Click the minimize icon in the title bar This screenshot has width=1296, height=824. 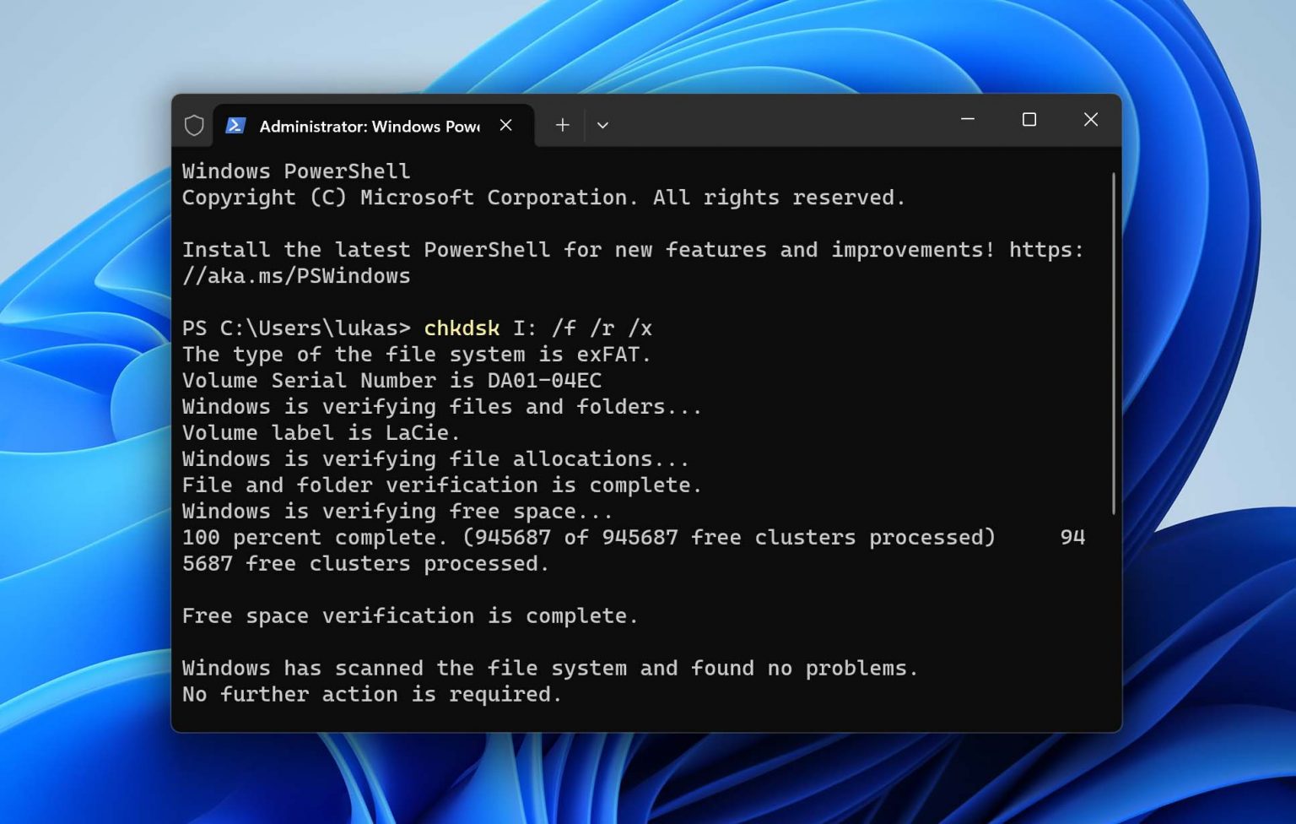[967, 120]
